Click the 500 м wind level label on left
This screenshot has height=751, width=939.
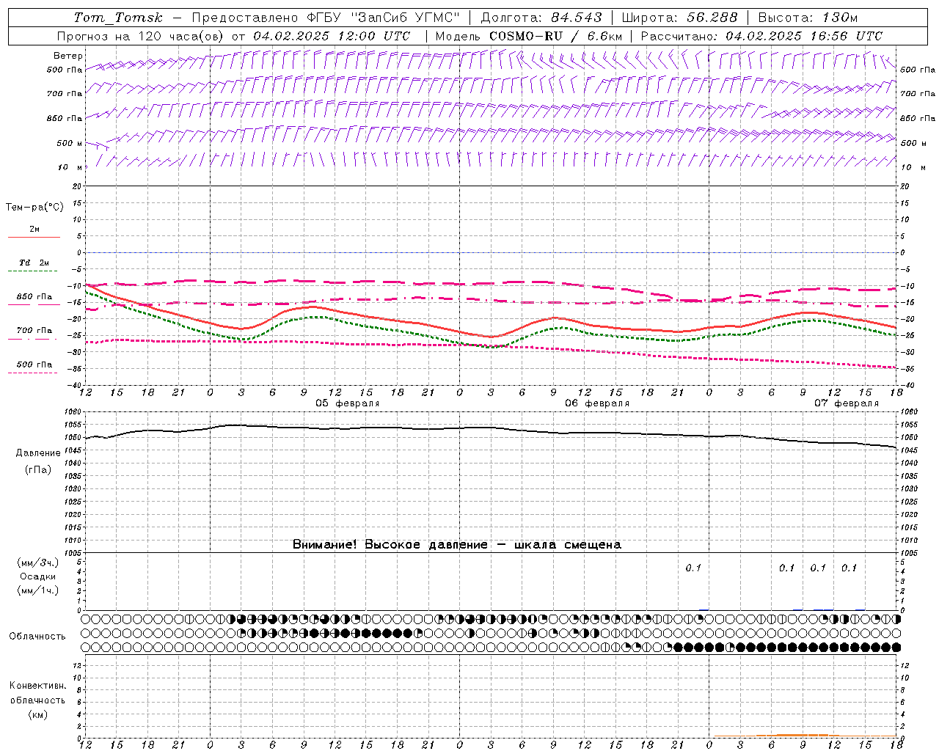point(70,143)
